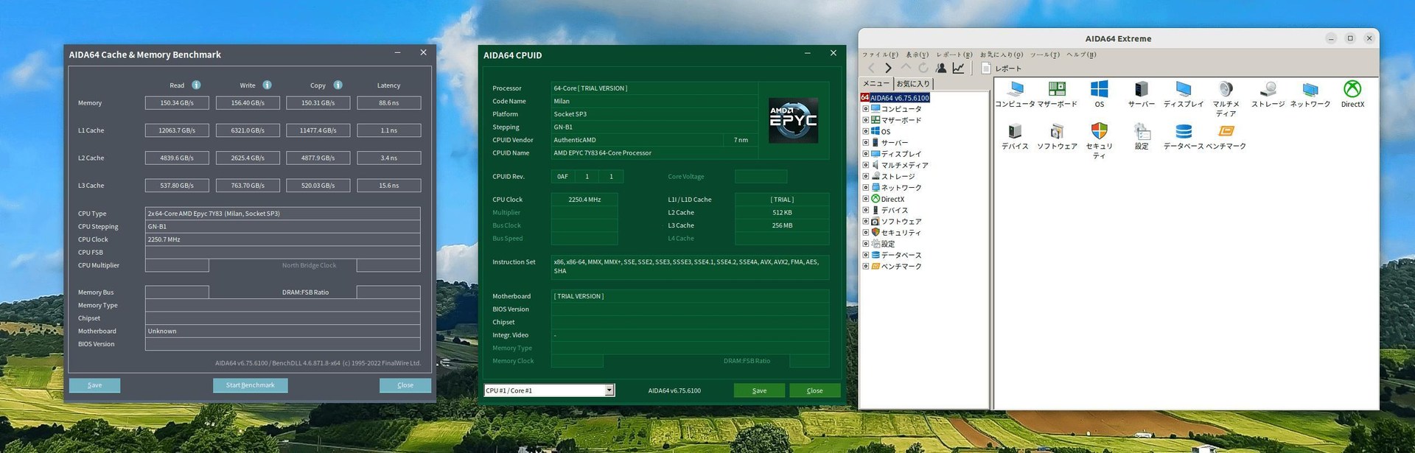Open the デバイス icon in right pane
The image size is (1415, 453).
pyautogui.click(x=1015, y=131)
